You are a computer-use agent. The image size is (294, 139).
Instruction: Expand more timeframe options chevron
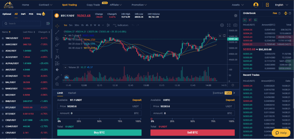[103, 25]
